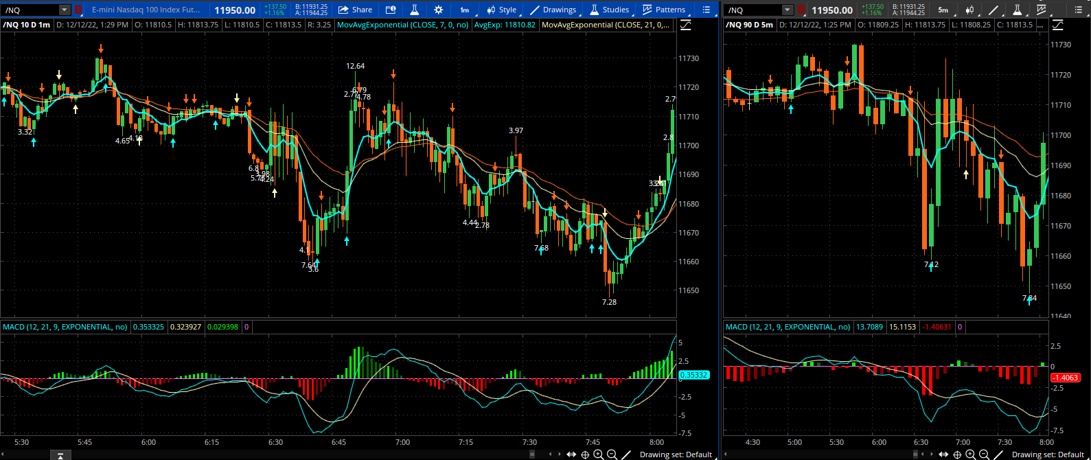Select the drawing pencil tool under left chart
1091x460 pixels.
pos(625,455)
